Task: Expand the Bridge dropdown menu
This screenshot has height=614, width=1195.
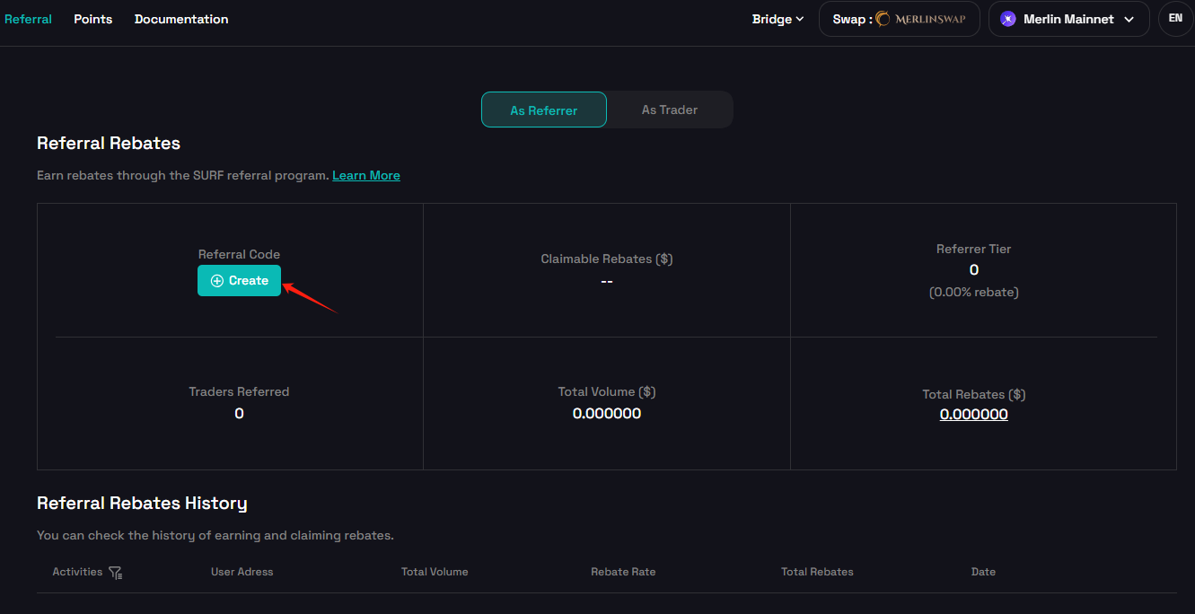Action: pos(778,19)
